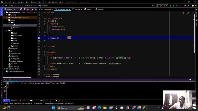Open the Python Console tool window
Image resolution: width=198 pixels, height=111 pixels.
pyautogui.click(x=61, y=101)
